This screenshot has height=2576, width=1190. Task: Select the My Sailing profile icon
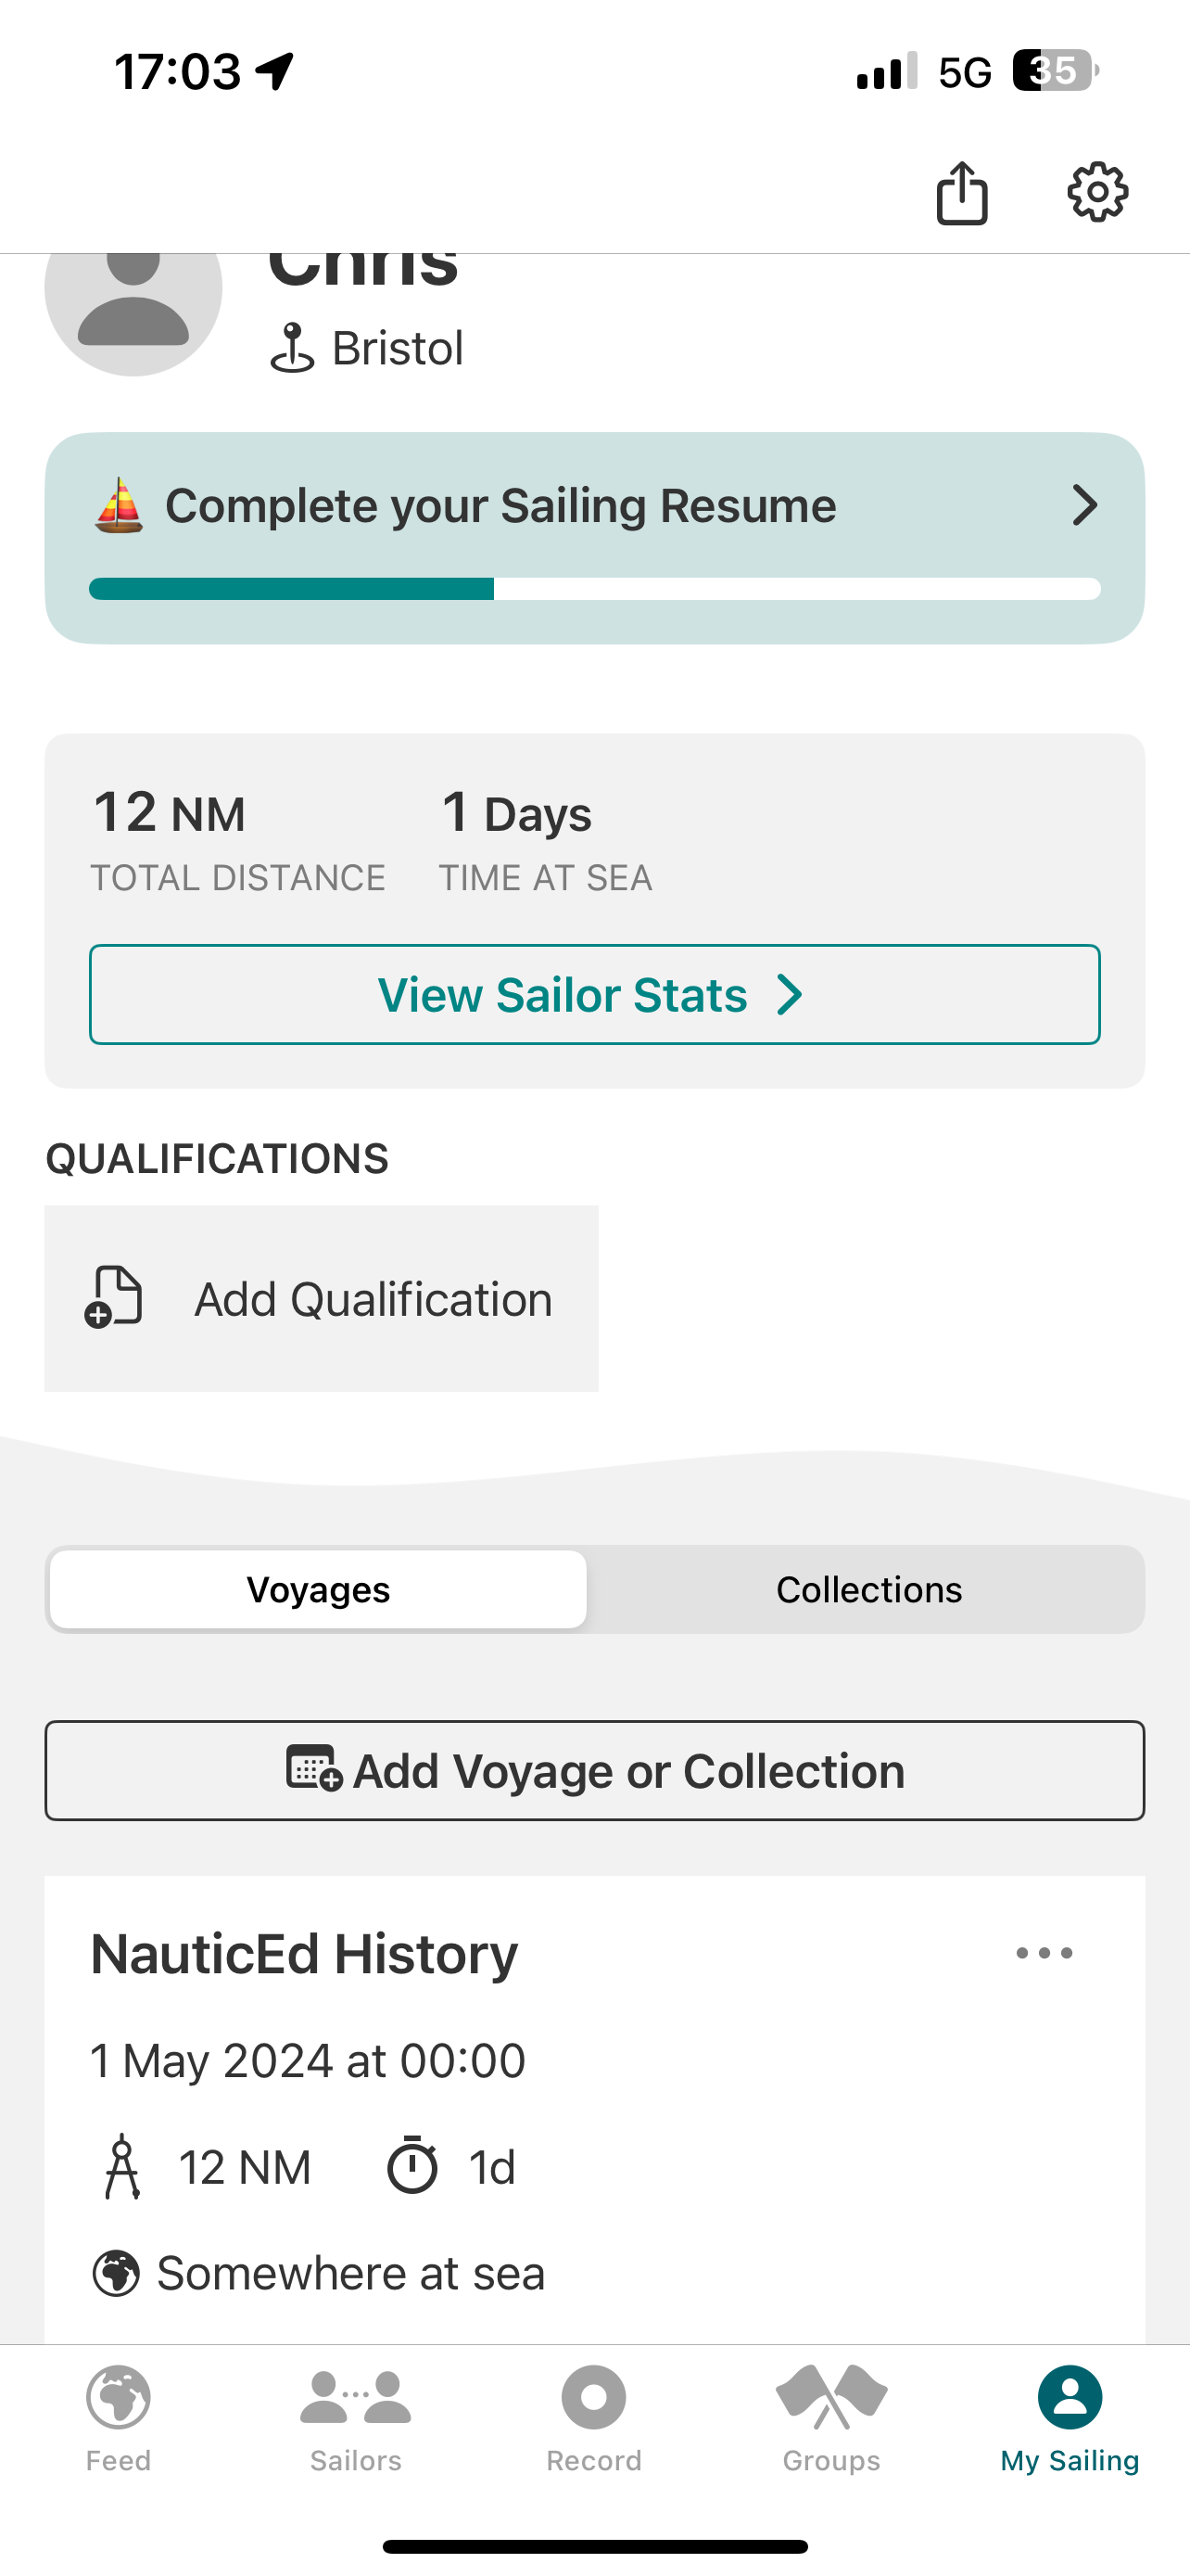point(1070,2397)
